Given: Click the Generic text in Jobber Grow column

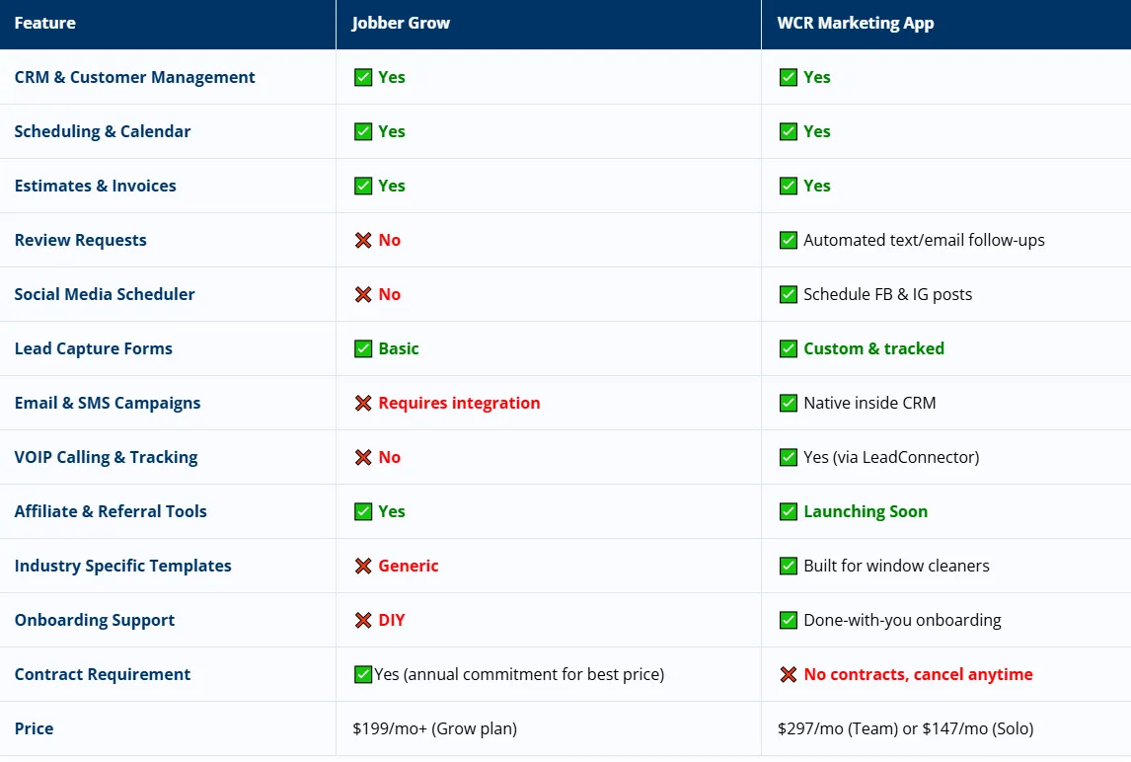Looking at the screenshot, I should (409, 566).
